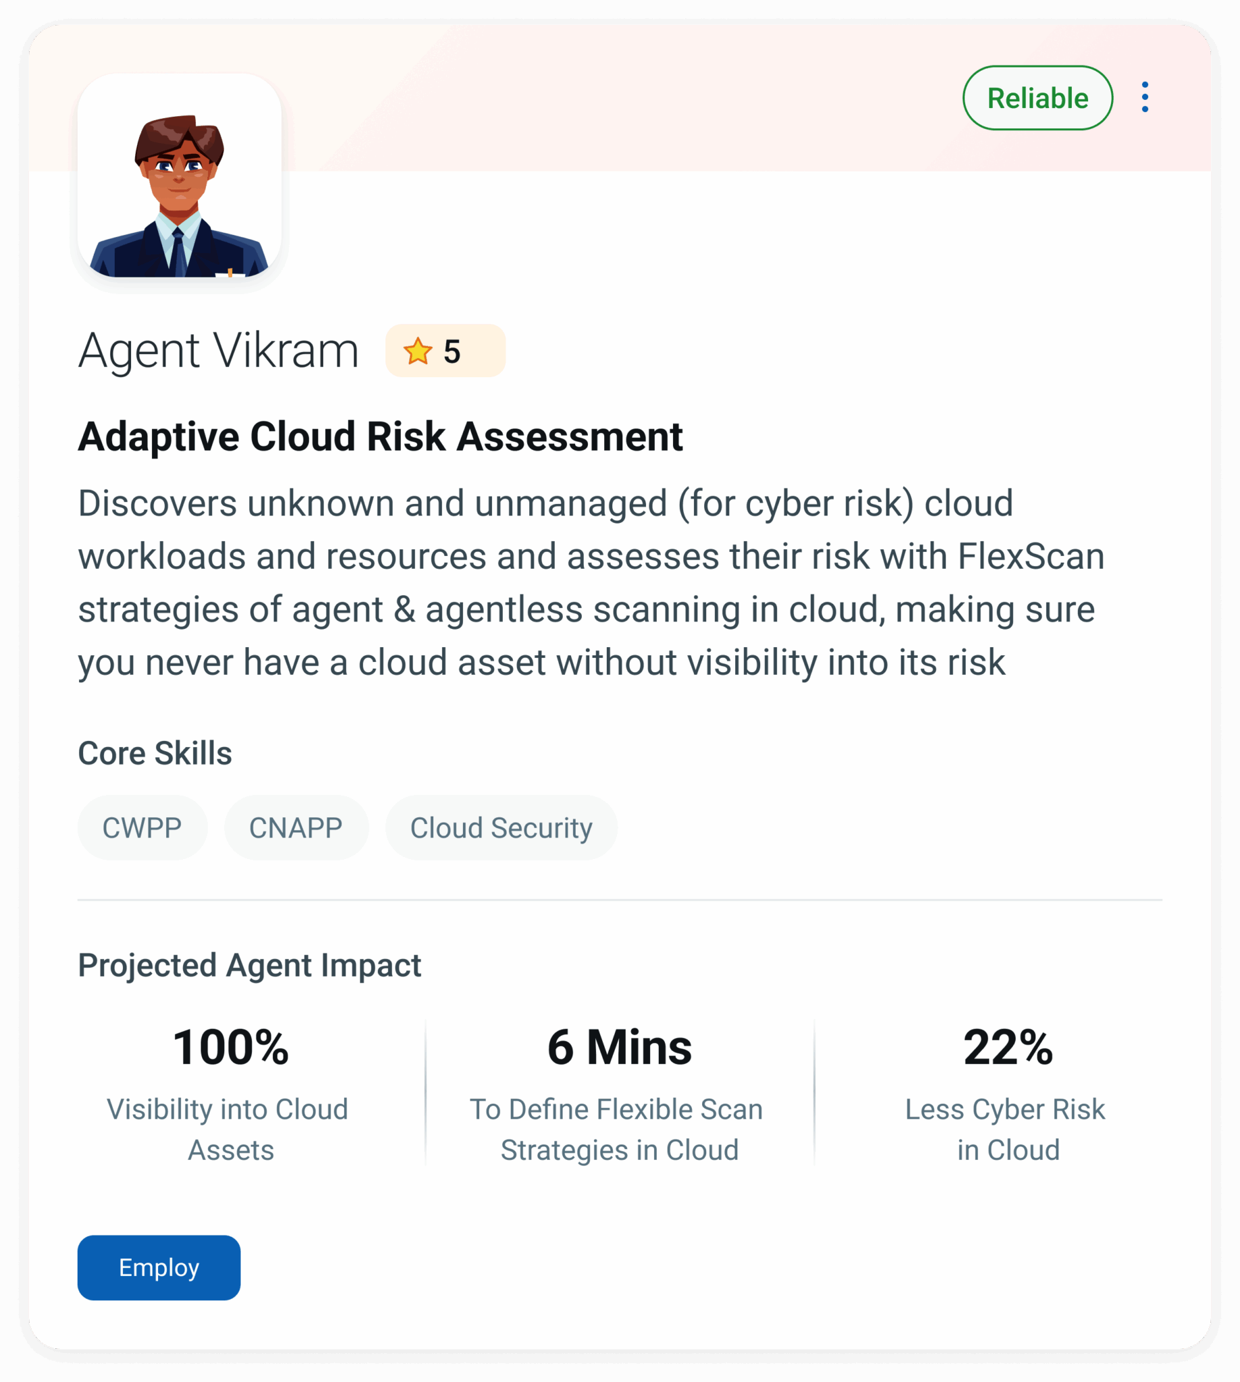Select the Reliable status badge
This screenshot has width=1240, height=1382.
click(x=1036, y=97)
